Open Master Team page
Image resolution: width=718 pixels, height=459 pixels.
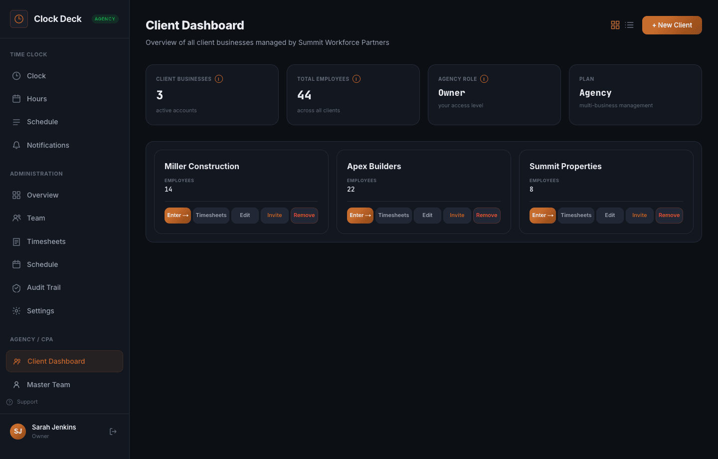[x=64, y=385]
